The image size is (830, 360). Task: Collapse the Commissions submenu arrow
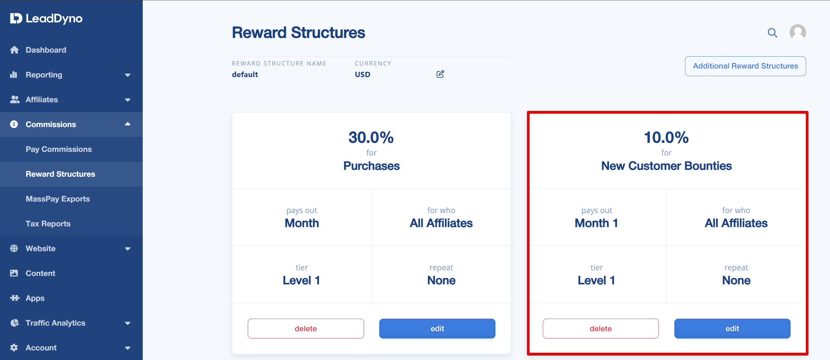[x=128, y=124]
